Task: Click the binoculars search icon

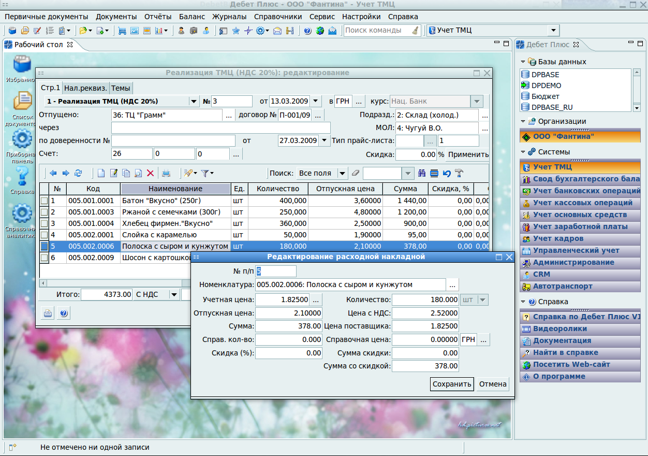Action: 422,173
